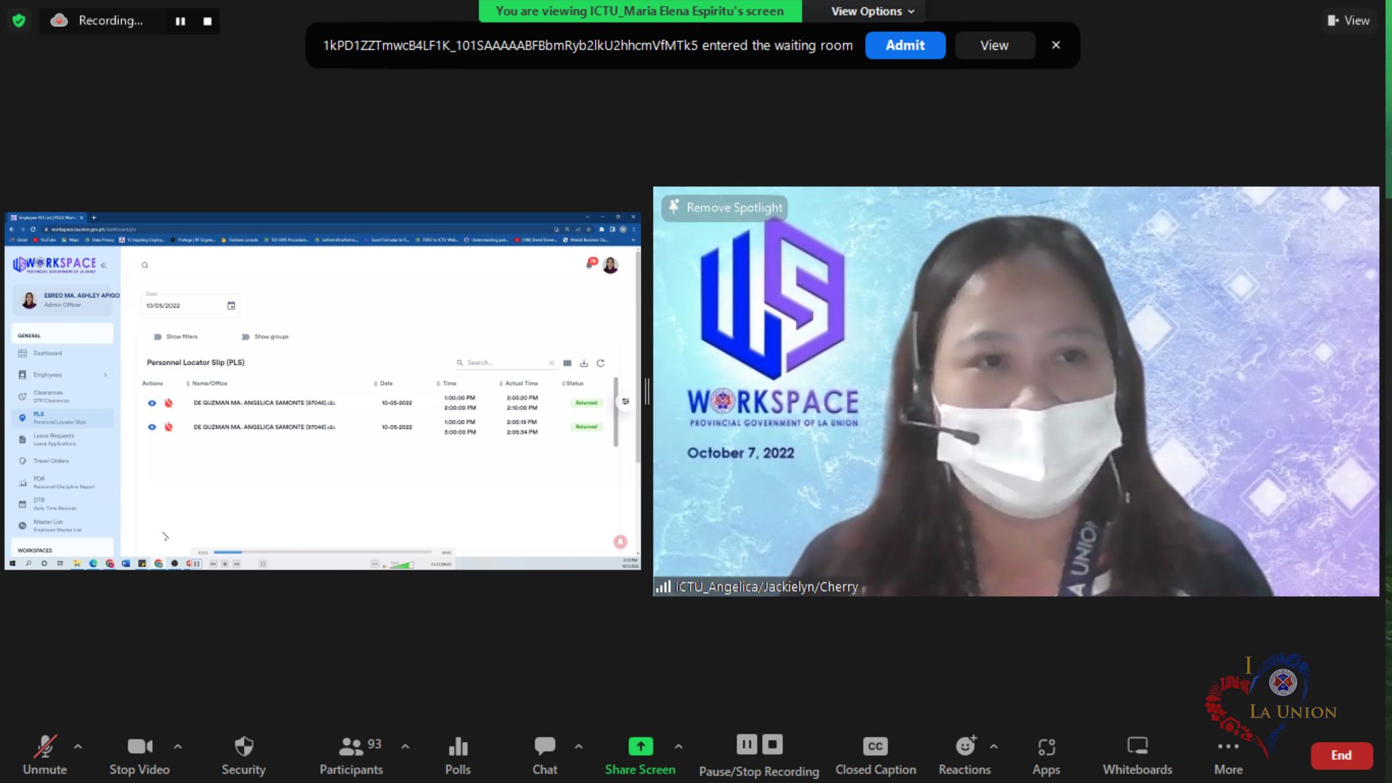Refresh the PLS table
Viewport: 1392px width, 783px height.
tap(600, 363)
